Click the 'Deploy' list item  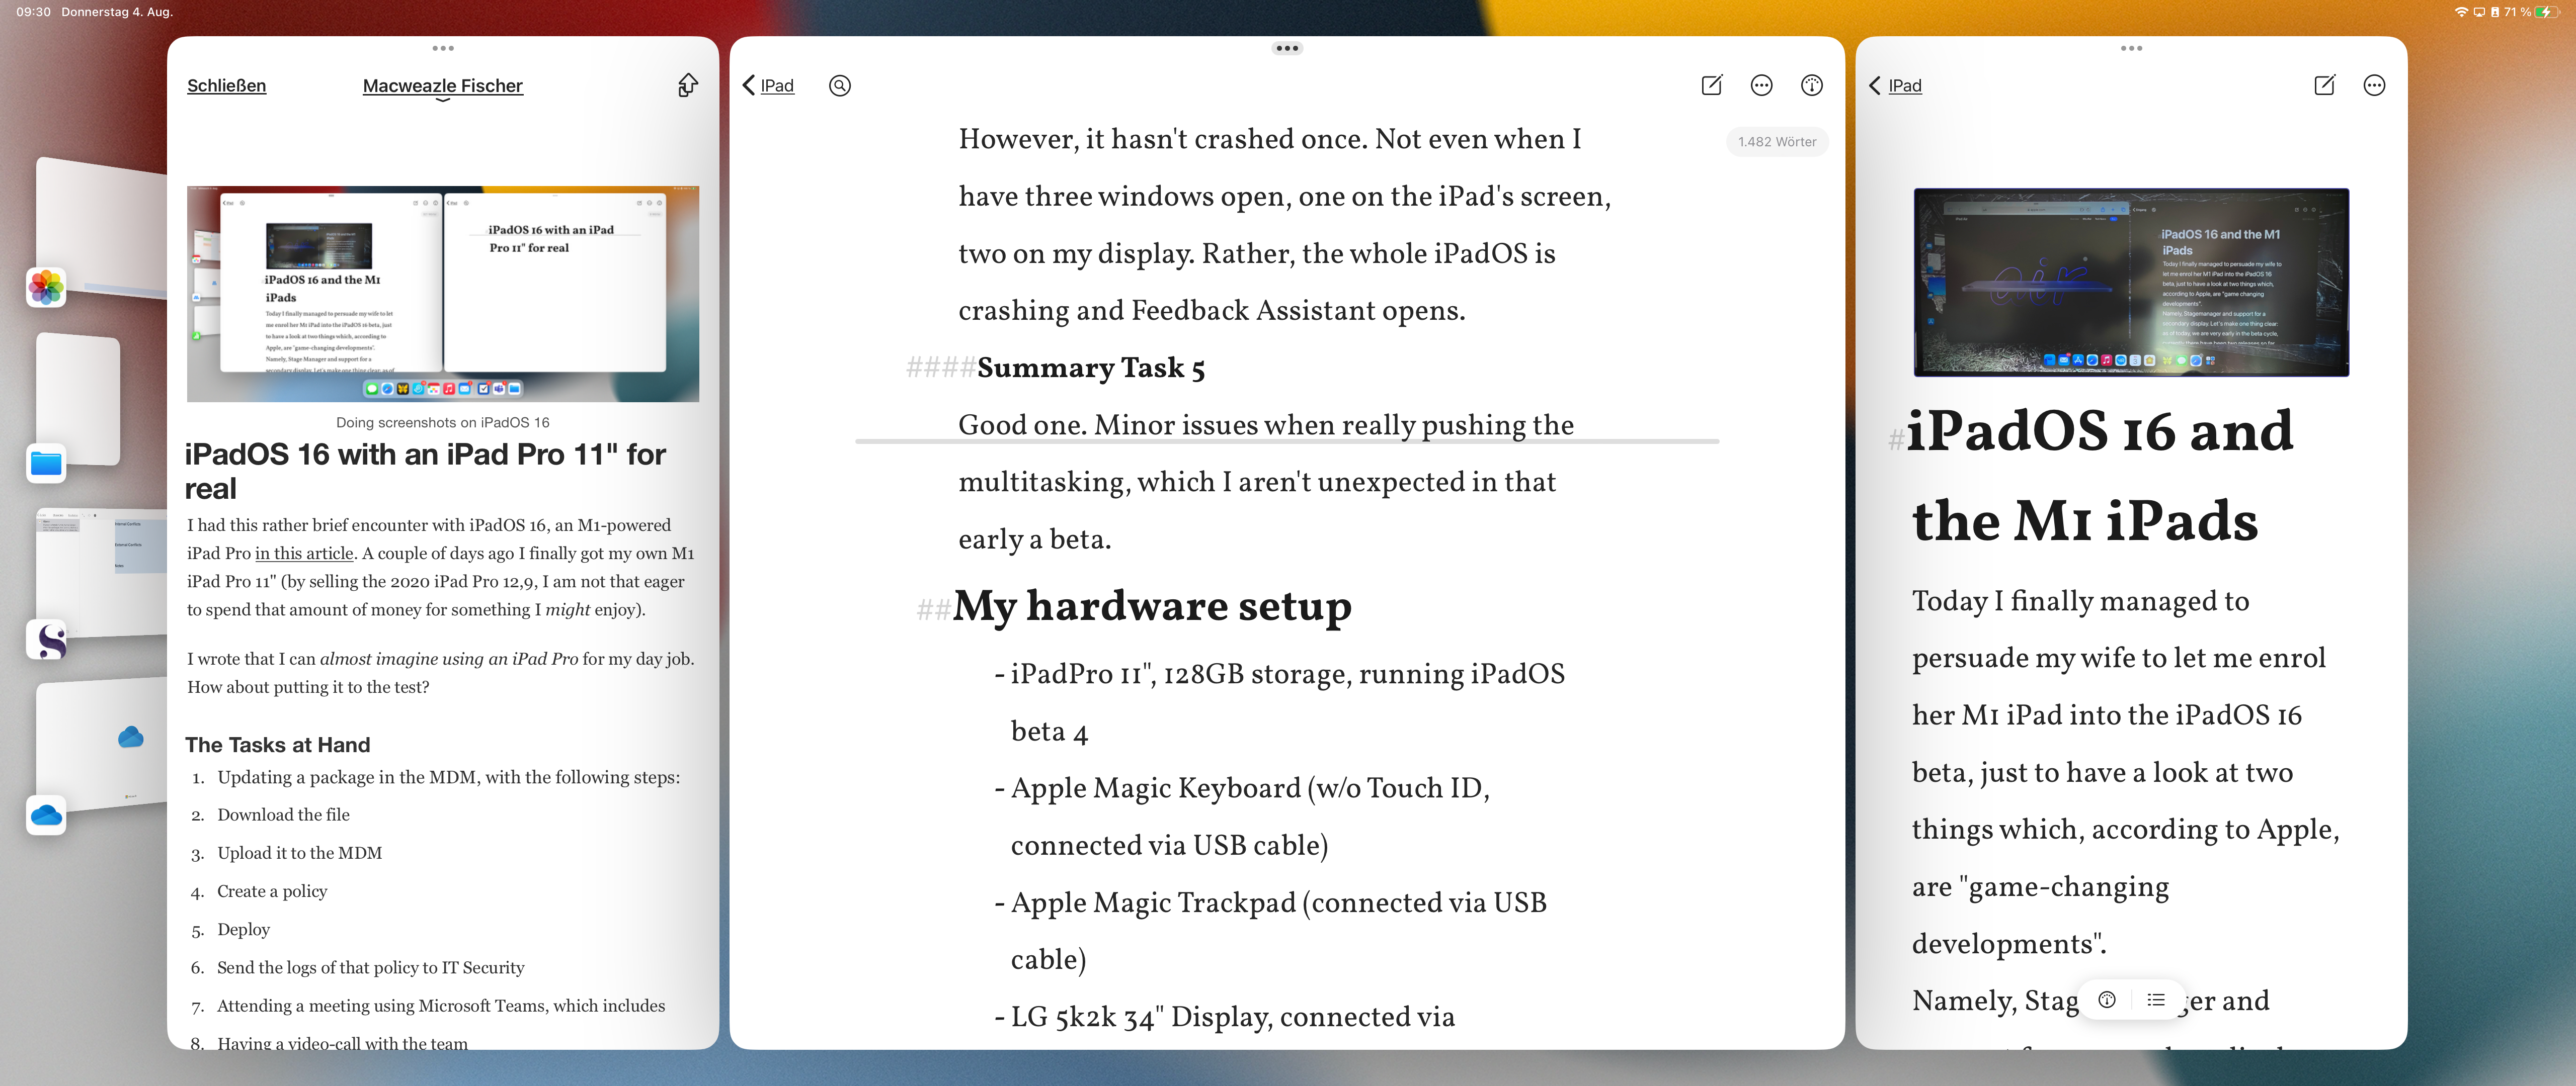243,929
